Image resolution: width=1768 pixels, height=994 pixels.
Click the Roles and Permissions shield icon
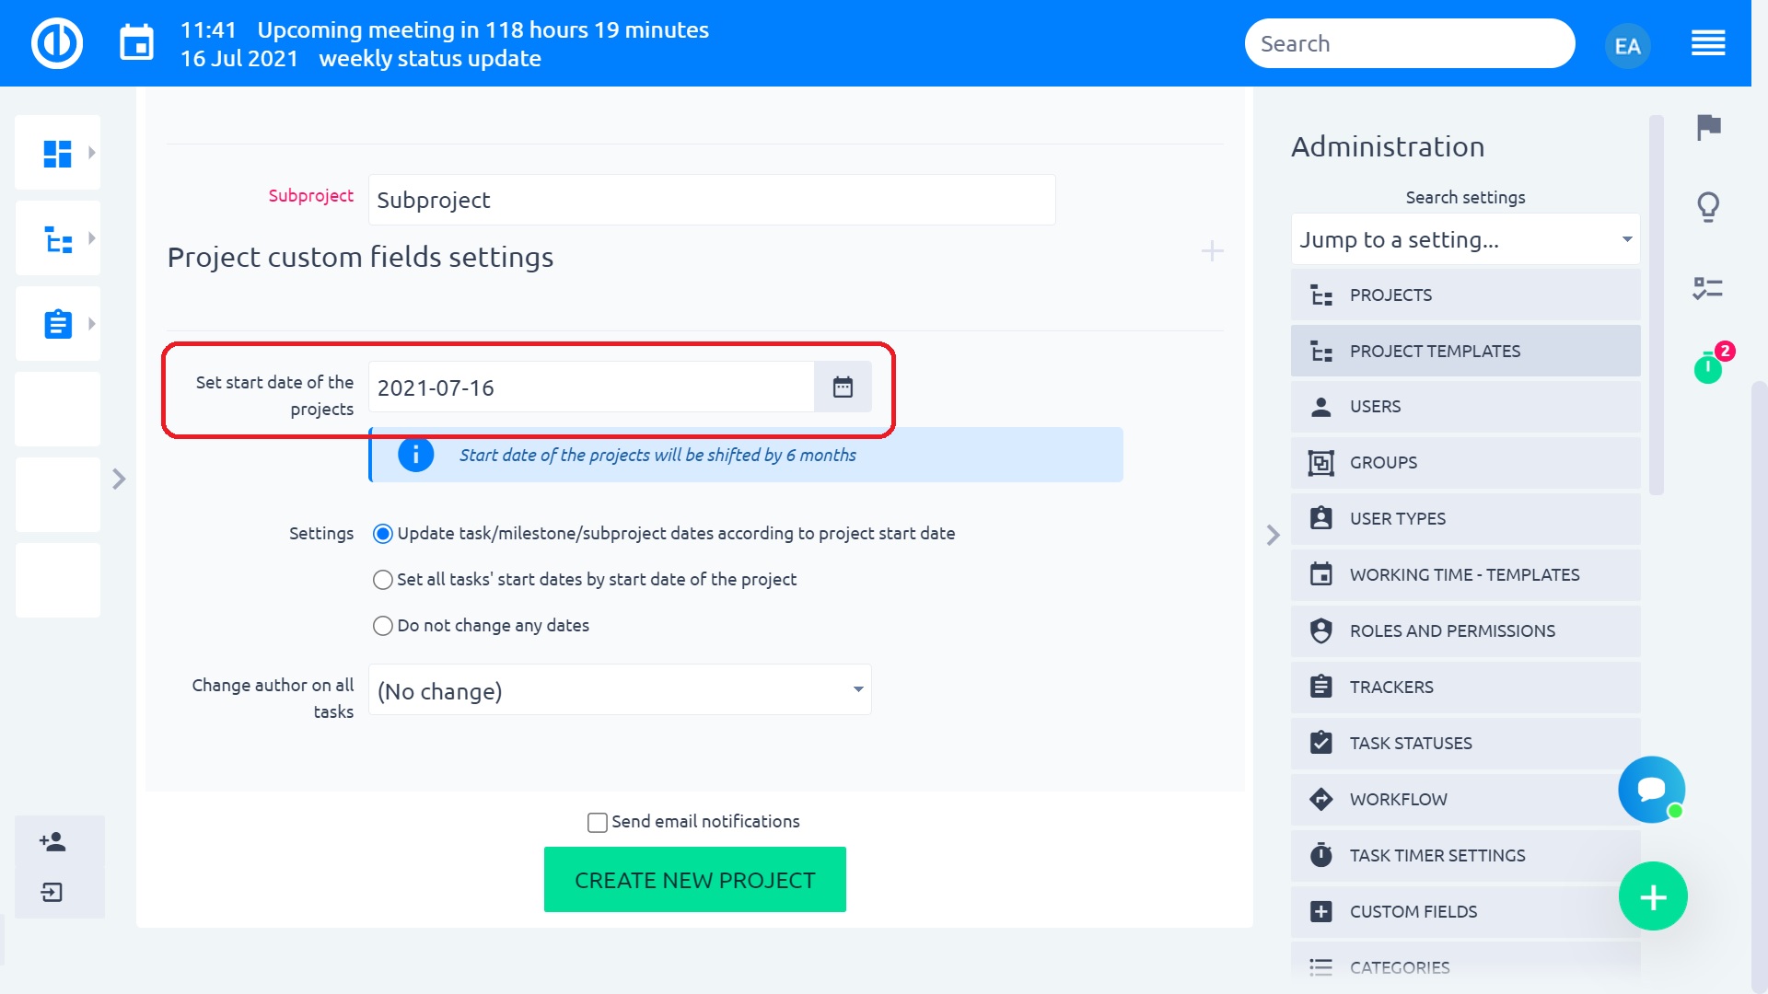pyautogui.click(x=1320, y=630)
